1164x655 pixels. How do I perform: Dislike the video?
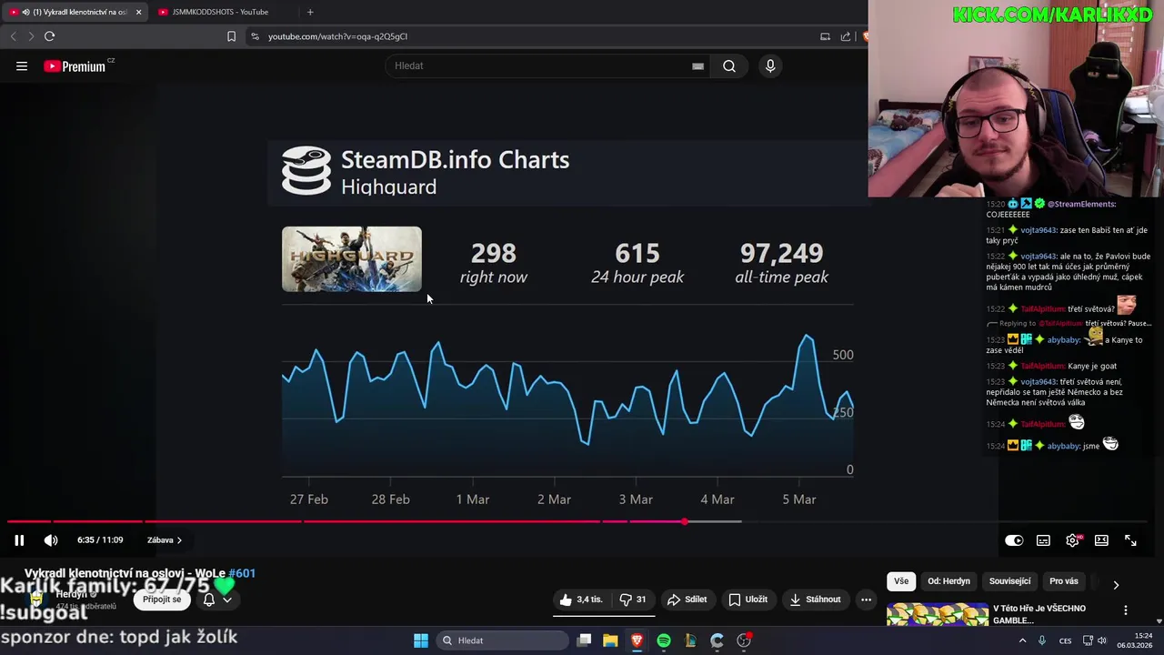pyautogui.click(x=633, y=600)
